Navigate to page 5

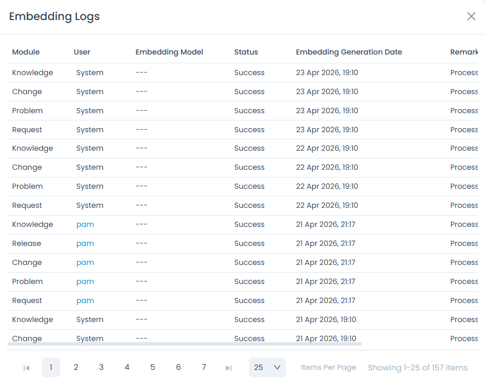pos(153,367)
